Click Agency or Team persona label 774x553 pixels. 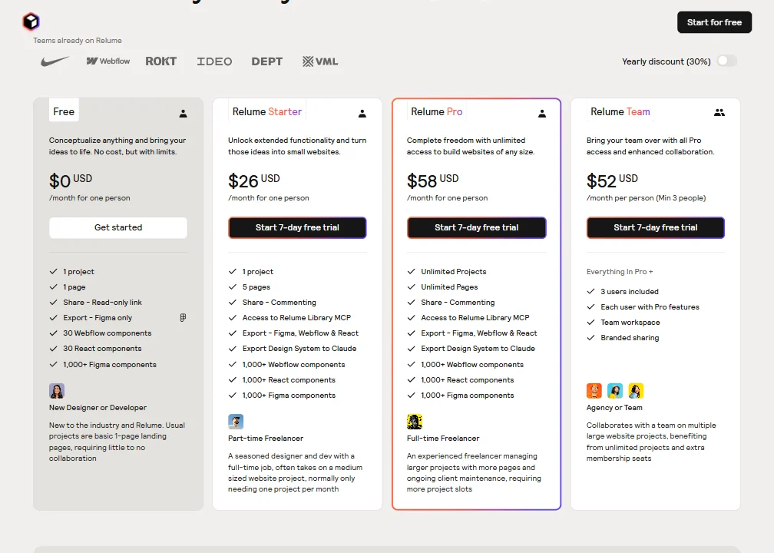pos(614,408)
